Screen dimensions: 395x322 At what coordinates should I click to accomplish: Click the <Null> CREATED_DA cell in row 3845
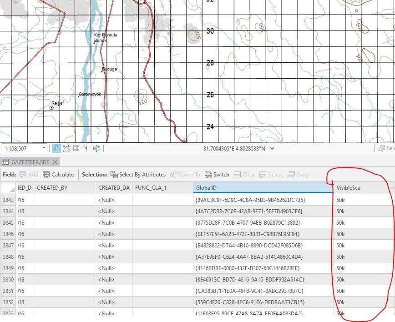coord(114,223)
